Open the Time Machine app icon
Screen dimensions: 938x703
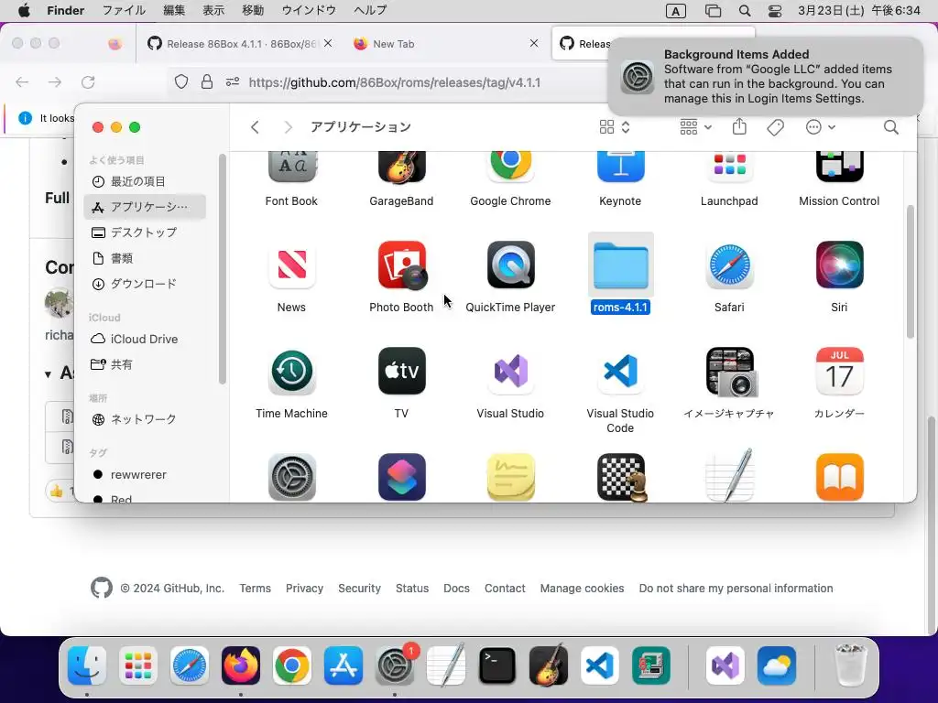[291, 372]
